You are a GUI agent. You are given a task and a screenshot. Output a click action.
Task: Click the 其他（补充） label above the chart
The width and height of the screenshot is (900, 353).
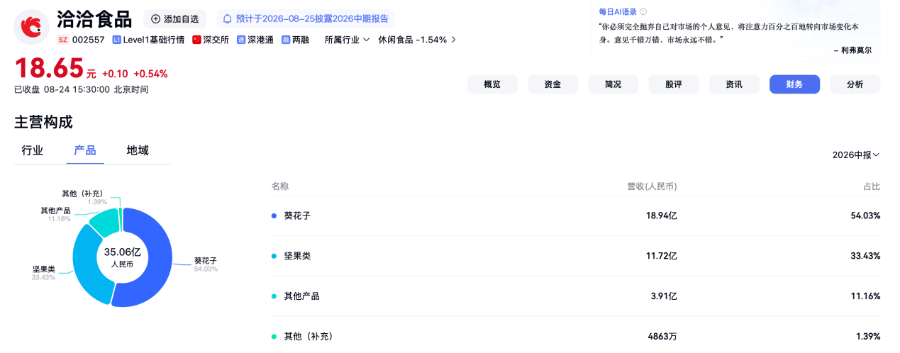(x=84, y=194)
